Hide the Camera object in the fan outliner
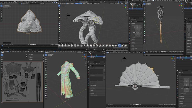The height and width of the screenshot is (108, 192). click(x=190, y=57)
